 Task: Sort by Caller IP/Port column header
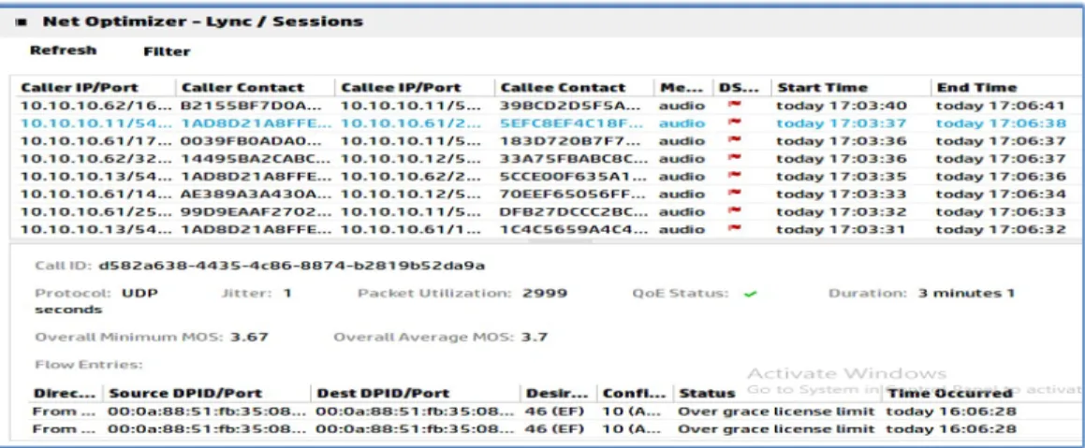coord(80,88)
